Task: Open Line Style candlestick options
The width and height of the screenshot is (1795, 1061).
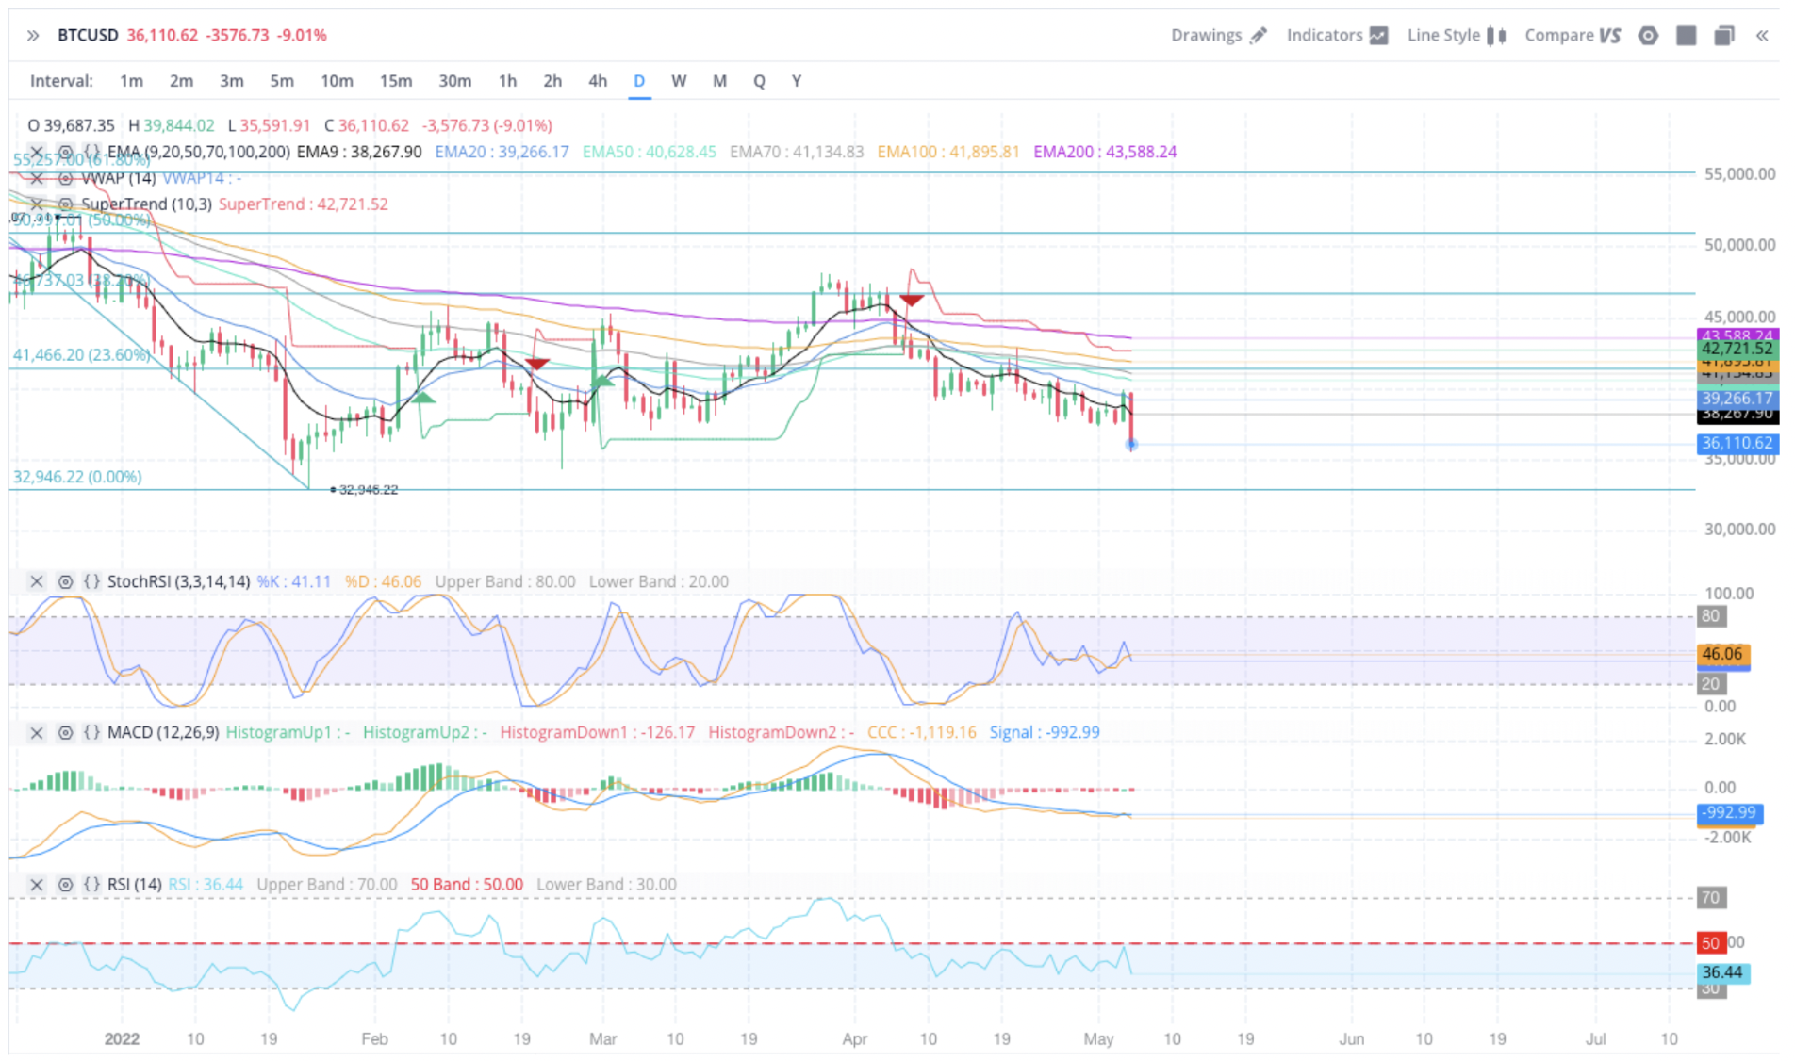Action: point(1496,36)
